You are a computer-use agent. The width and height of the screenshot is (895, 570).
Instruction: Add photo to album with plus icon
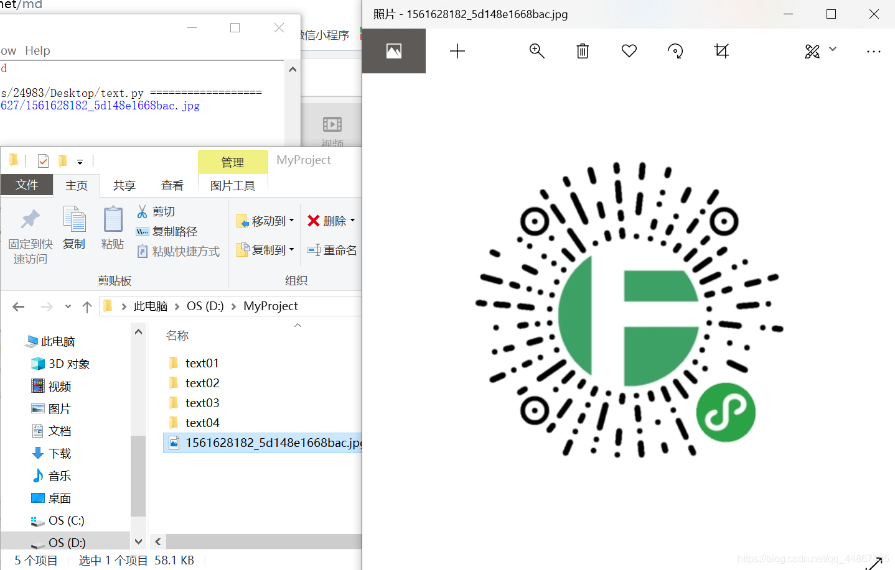457,51
